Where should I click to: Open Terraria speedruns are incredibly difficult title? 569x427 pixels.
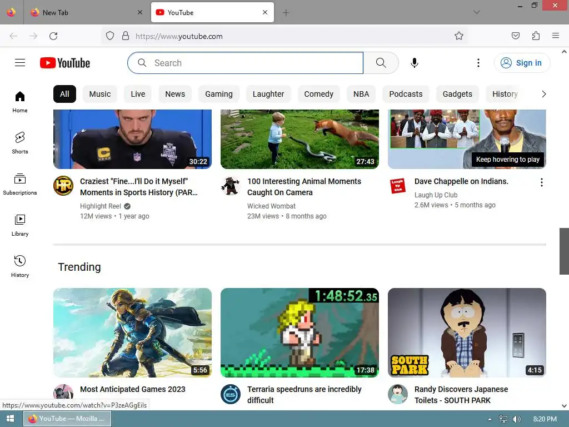click(304, 395)
